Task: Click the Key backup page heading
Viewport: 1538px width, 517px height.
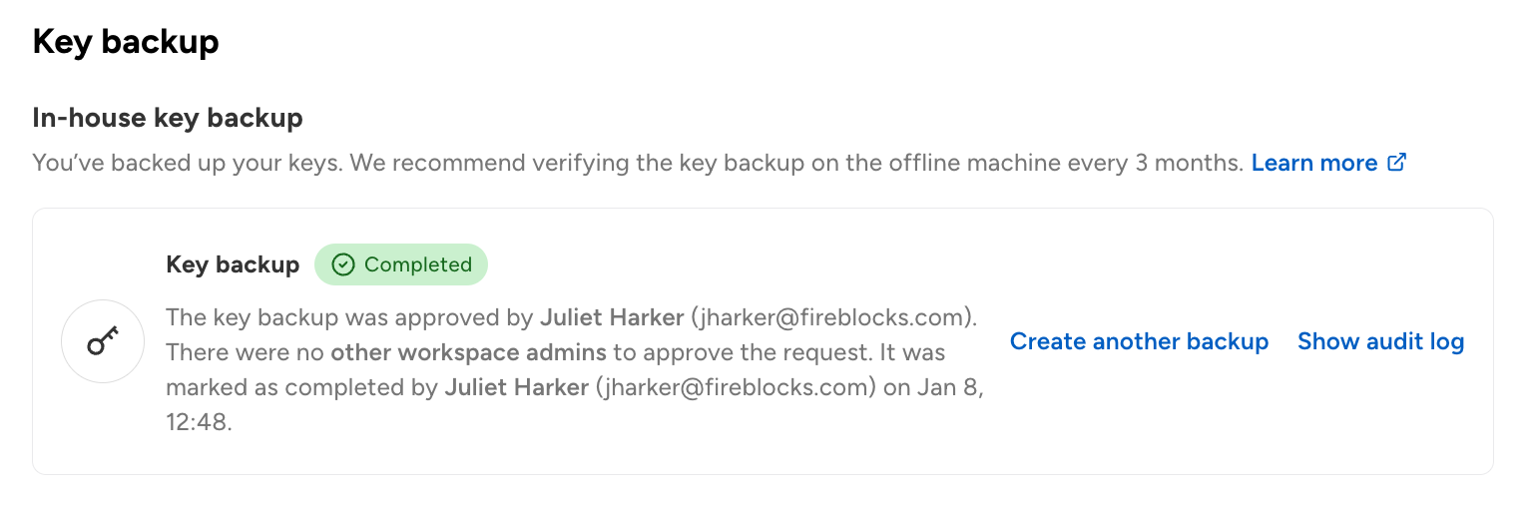Action: [126, 42]
